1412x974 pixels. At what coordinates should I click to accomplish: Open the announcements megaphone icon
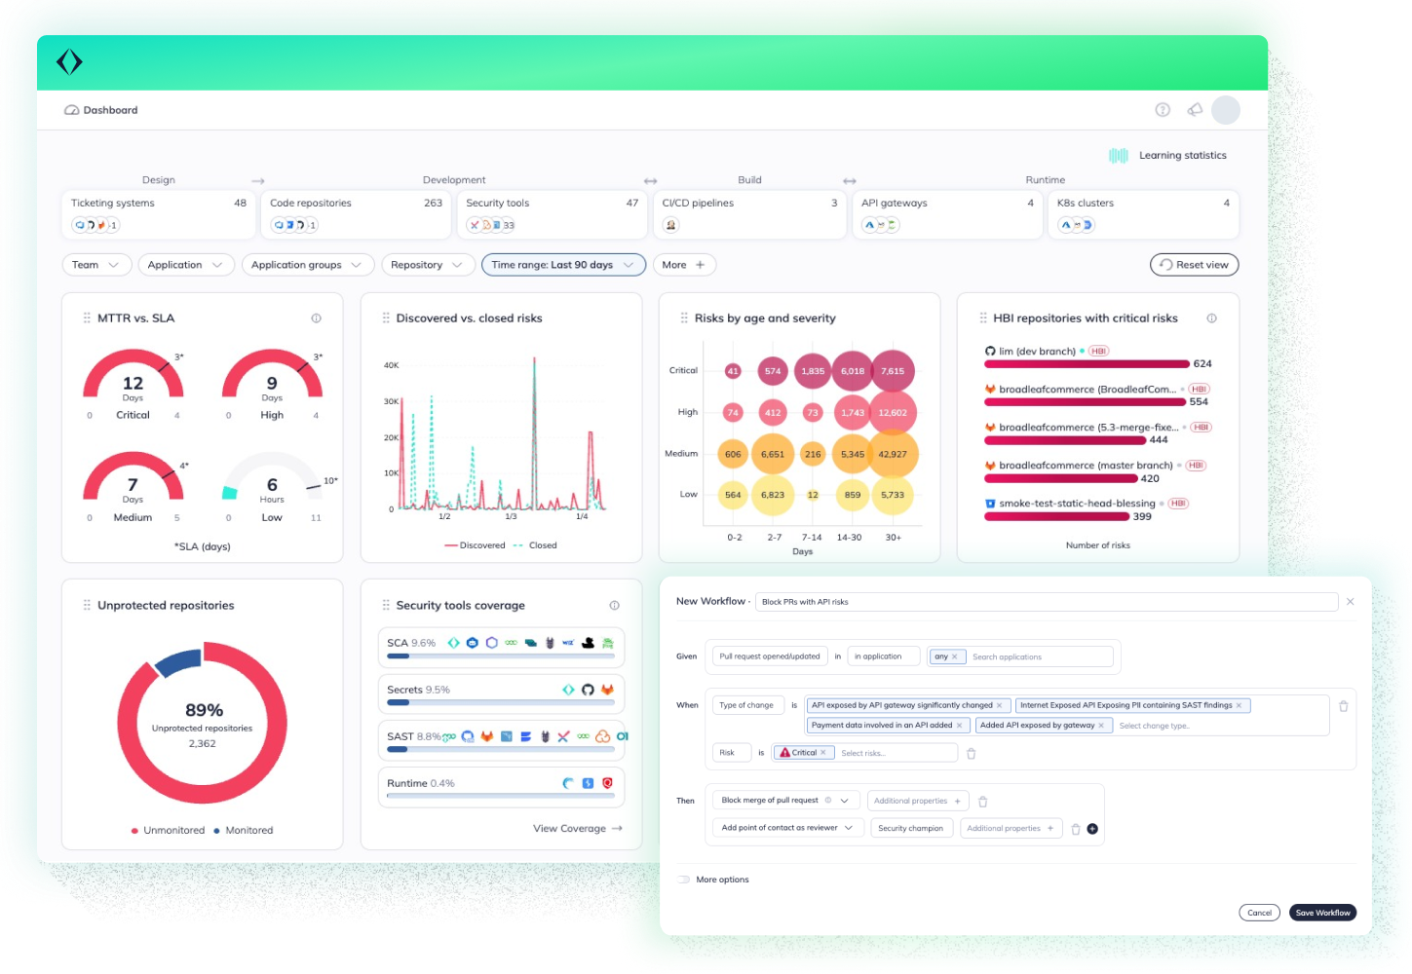[x=1194, y=110]
